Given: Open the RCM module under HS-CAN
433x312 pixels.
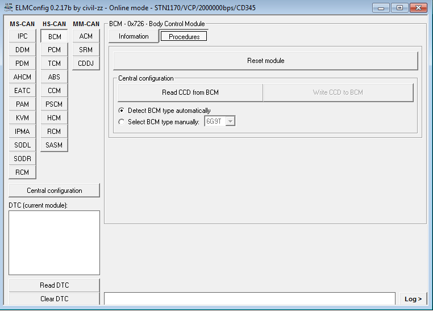Looking at the screenshot, I should click(54, 131).
